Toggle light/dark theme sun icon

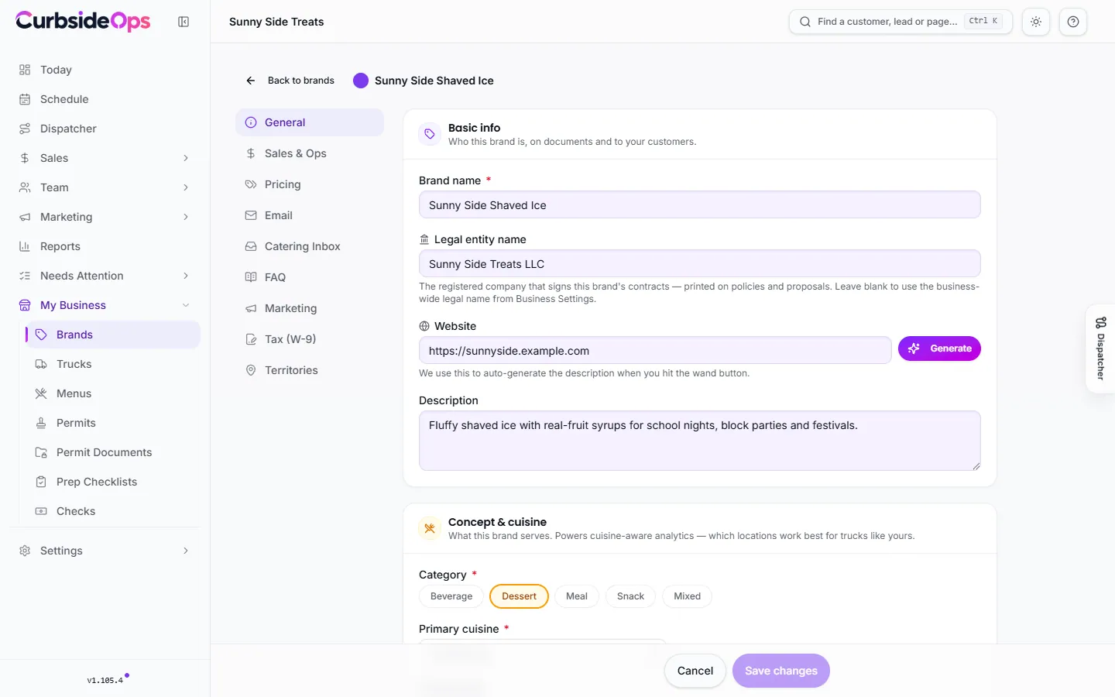(x=1036, y=22)
